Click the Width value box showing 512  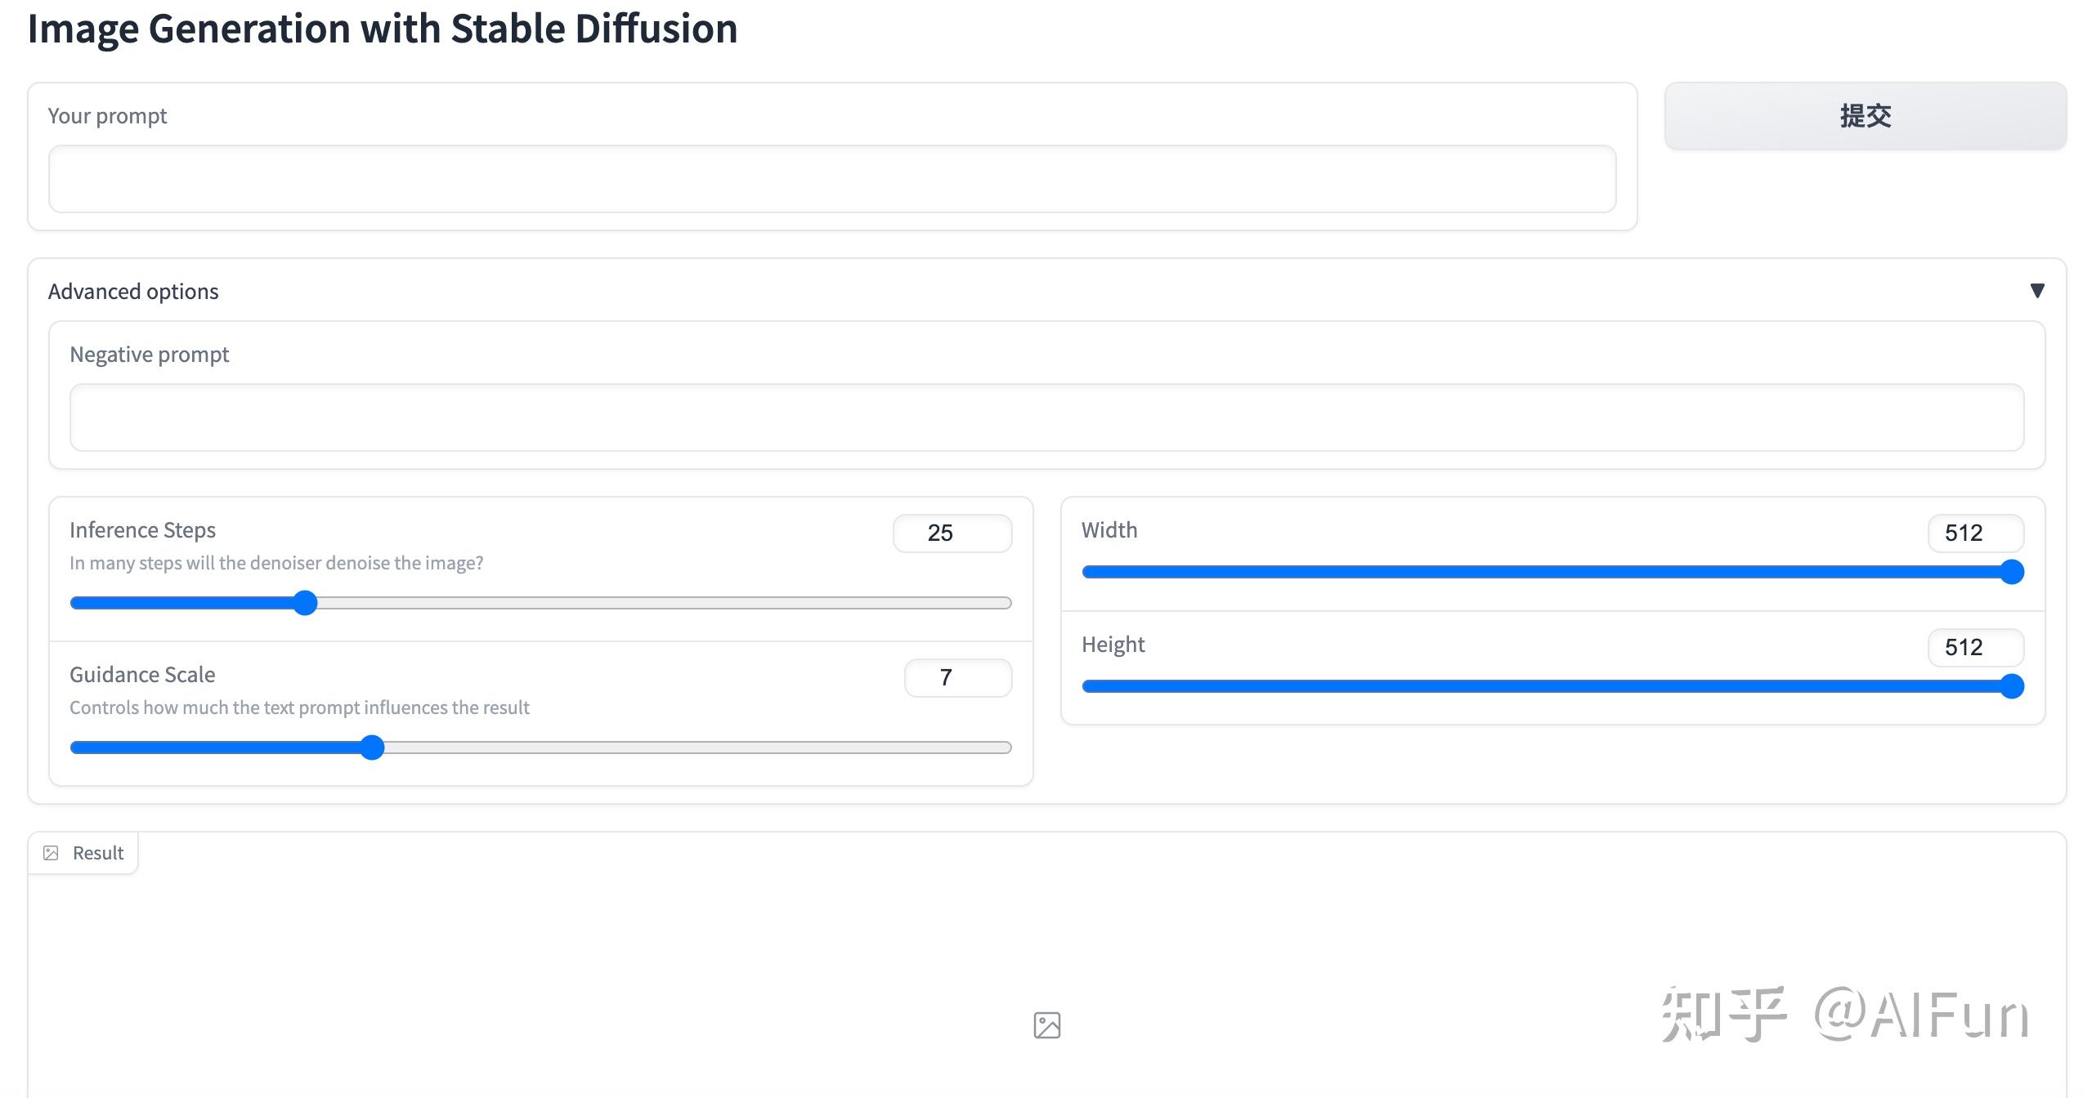click(x=1975, y=533)
